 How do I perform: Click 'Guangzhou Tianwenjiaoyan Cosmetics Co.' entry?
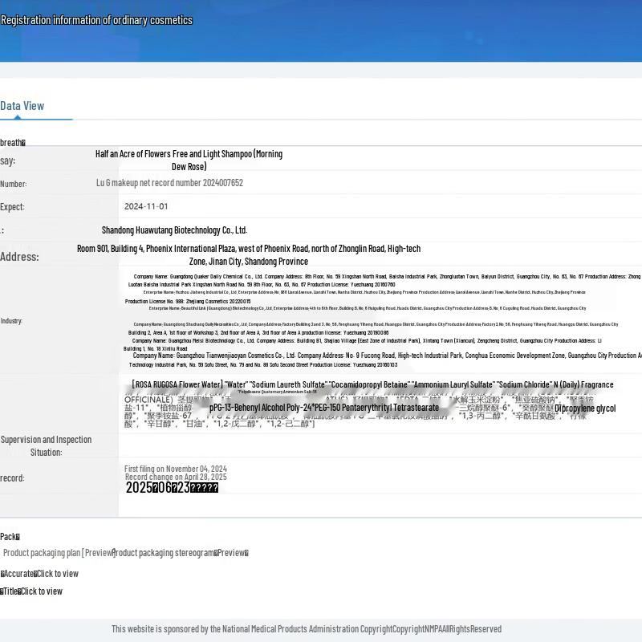[x=385, y=360]
